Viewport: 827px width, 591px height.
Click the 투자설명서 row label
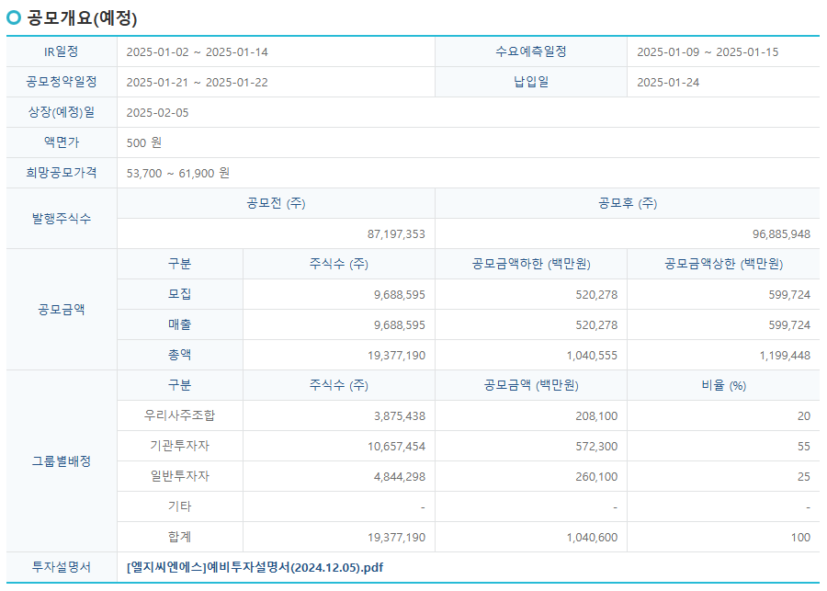pyautogui.click(x=60, y=567)
